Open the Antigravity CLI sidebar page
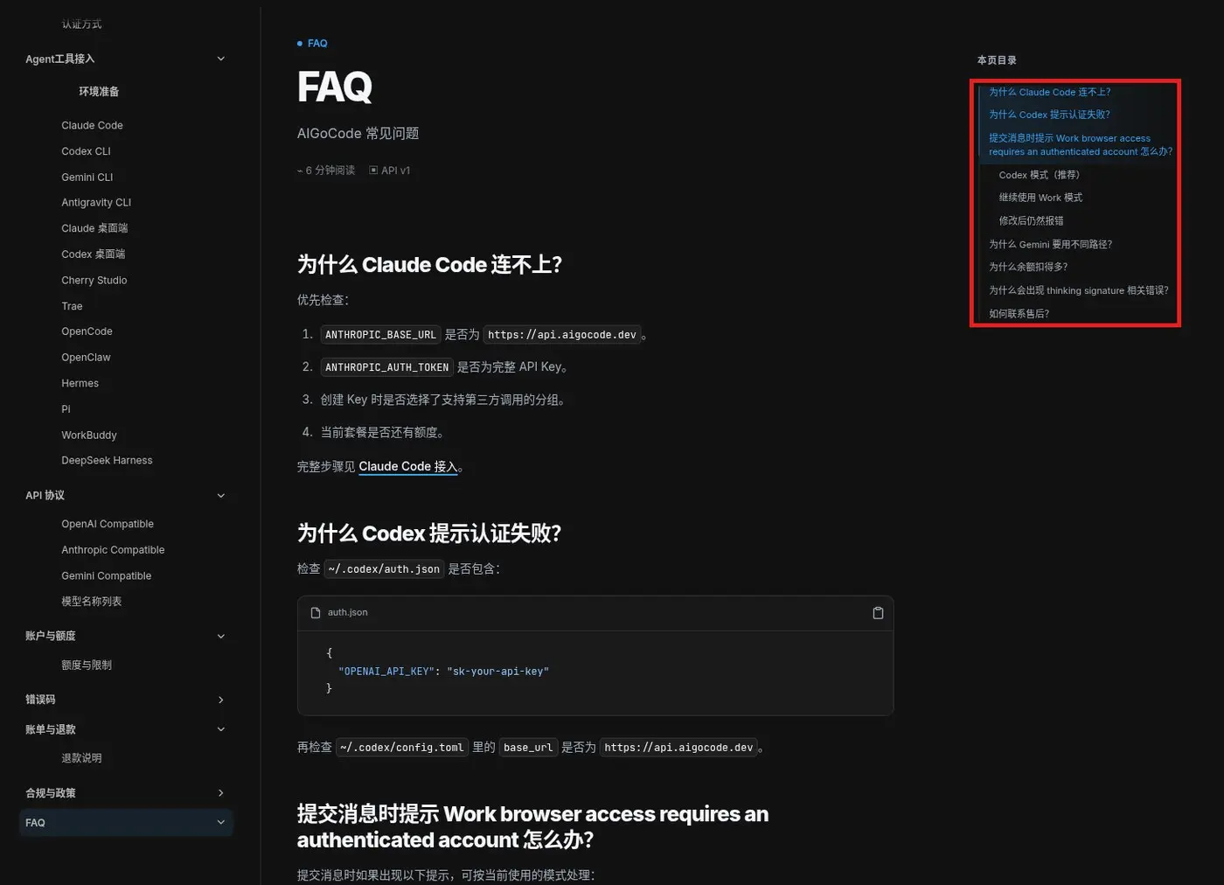Image resolution: width=1224 pixels, height=885 pixels. click(96, 203)
